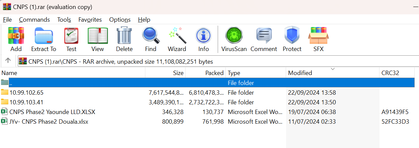Click type cell of Douala xlsx file
This screenshot has height=148, width=419.
pyautogui.click(x=255, y=121)
